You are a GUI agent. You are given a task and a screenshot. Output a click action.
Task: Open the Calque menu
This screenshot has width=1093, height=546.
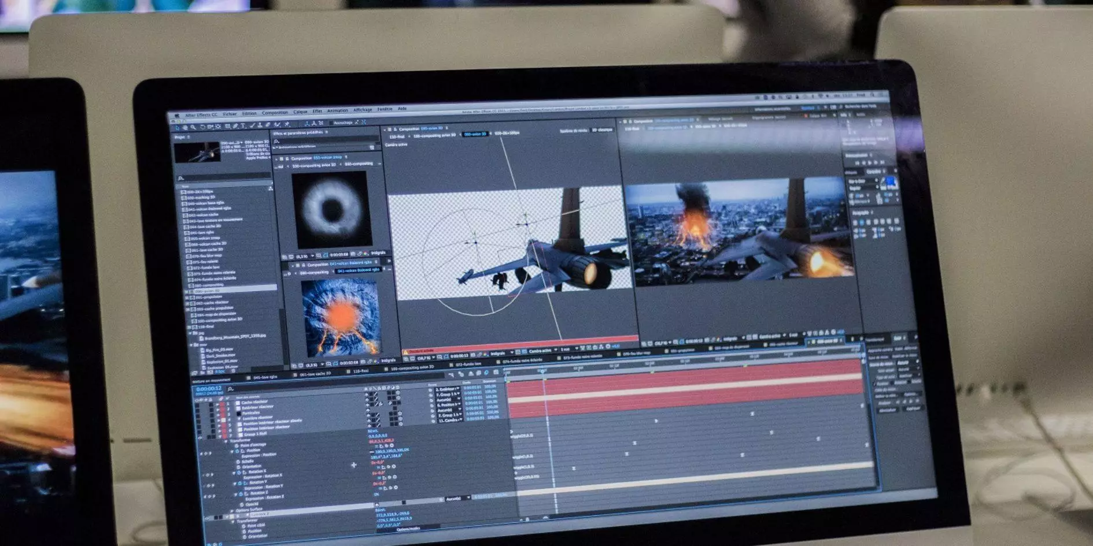point(300,112)
